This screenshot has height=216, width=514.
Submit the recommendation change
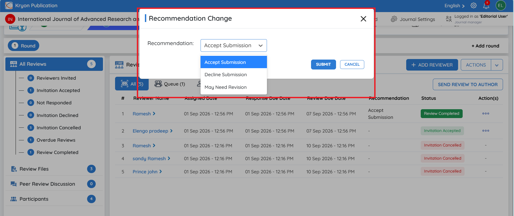click(x=323, y=64)
